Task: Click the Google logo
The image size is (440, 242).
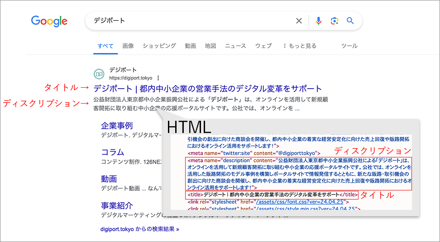Action: click(x=49, y=21)
